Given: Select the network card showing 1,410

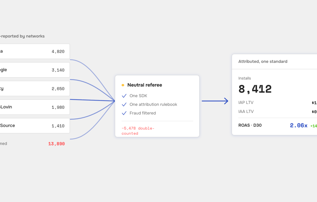Looking at the screenshot, I should [x=35, y=126].
